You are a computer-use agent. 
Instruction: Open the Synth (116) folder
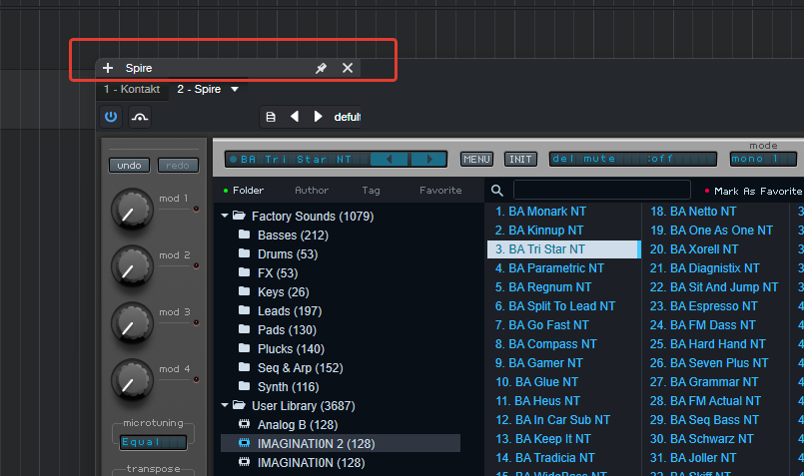[289, 387]
